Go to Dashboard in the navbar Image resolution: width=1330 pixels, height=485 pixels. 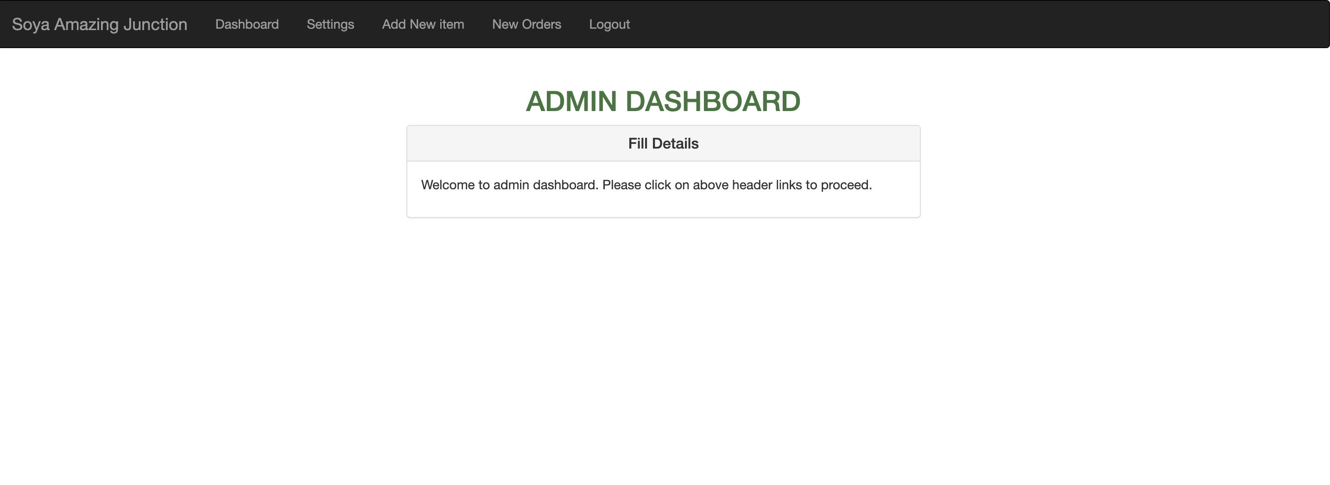coord(247,24)
